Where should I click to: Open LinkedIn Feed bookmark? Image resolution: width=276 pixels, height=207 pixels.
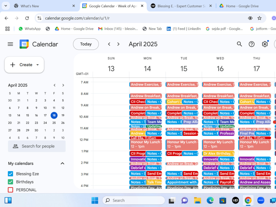[184, 29]
